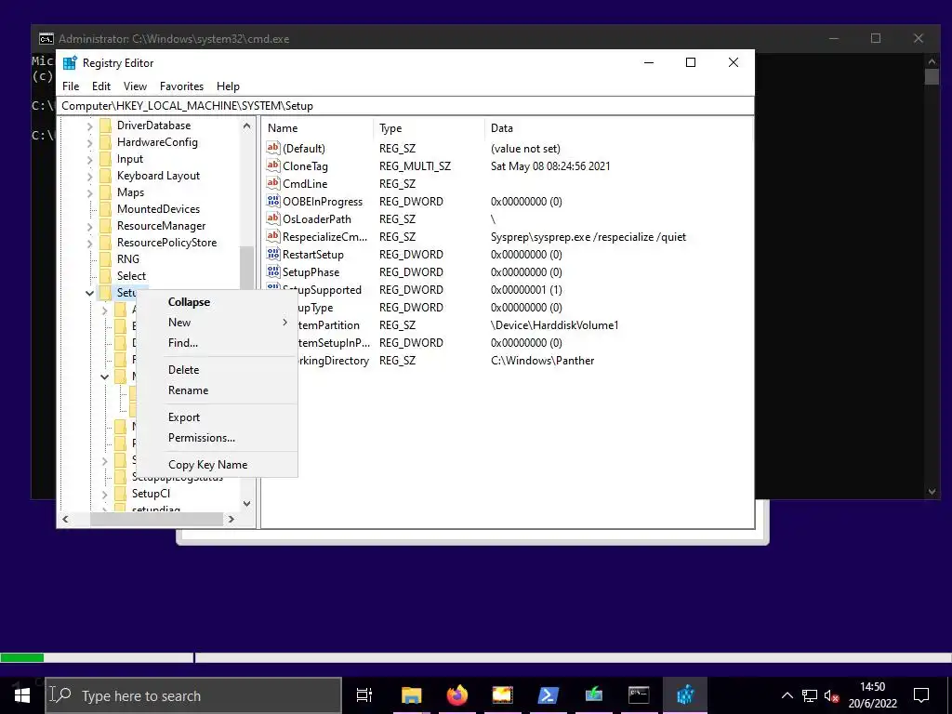Viewport: 952px width, 714px height.
Task: Choose Collapse in the context menu
Action: click(x=218, y=302)
